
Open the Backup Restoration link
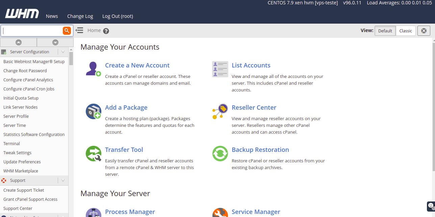260,150
